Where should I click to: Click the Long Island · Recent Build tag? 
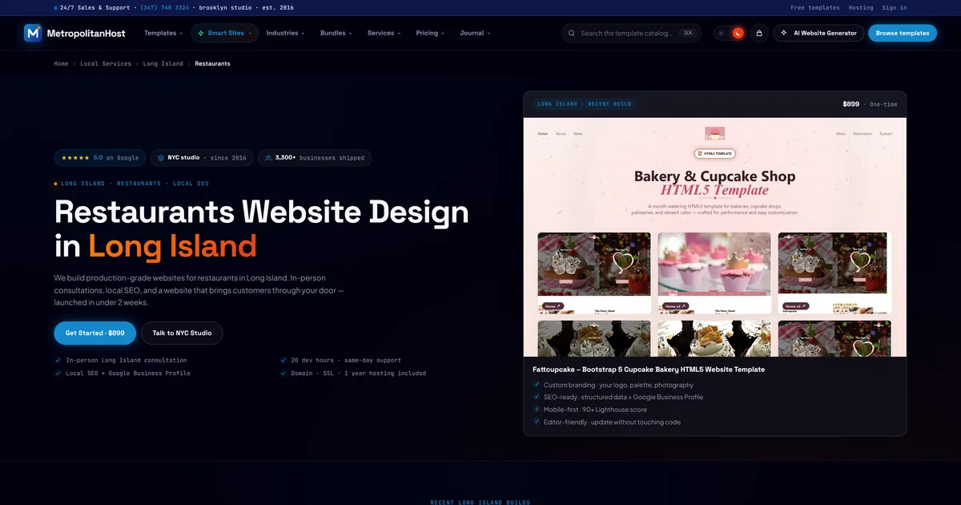coord(585,104)
